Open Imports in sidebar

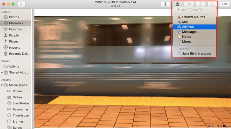pyautogui.click(x=15, y=47)
